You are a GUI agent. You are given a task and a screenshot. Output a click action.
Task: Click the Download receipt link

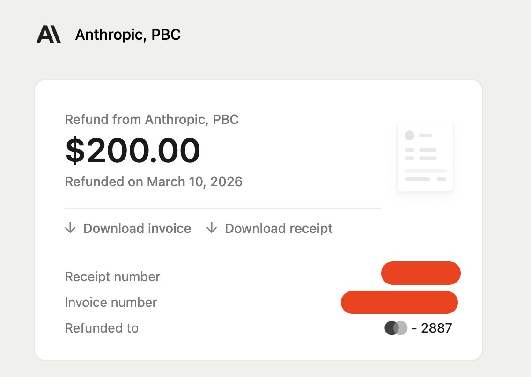click(278, 228)
